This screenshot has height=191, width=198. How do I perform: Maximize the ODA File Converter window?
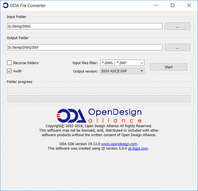173,5
